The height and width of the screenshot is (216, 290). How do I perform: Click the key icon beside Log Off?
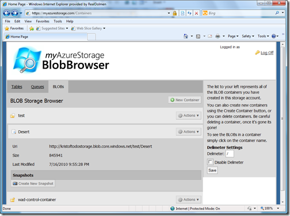[x=257, y=52]
